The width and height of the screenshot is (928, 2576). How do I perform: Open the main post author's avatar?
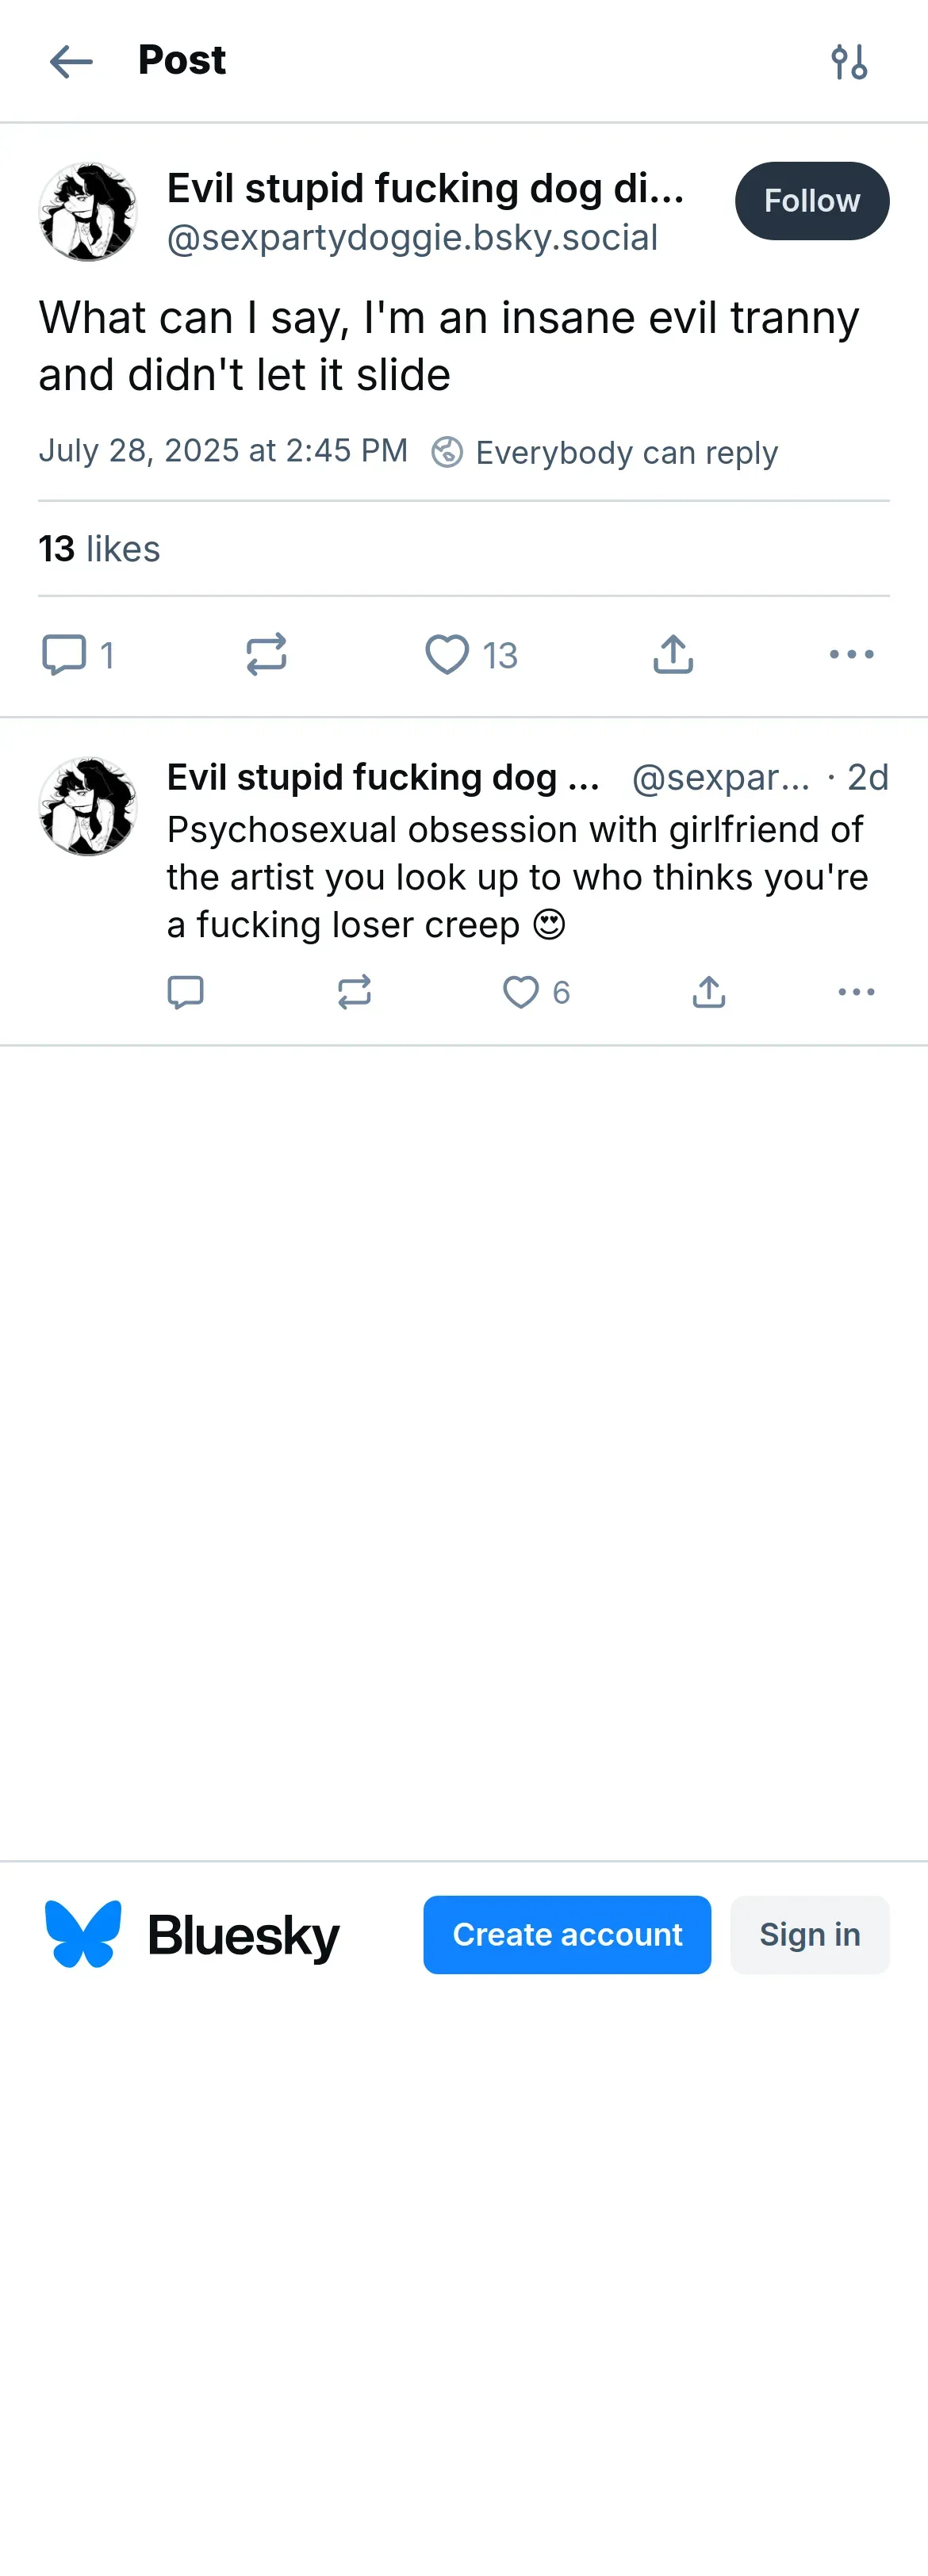pos(88,212)
